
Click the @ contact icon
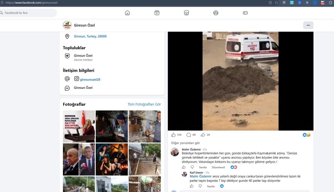point(67,79)
